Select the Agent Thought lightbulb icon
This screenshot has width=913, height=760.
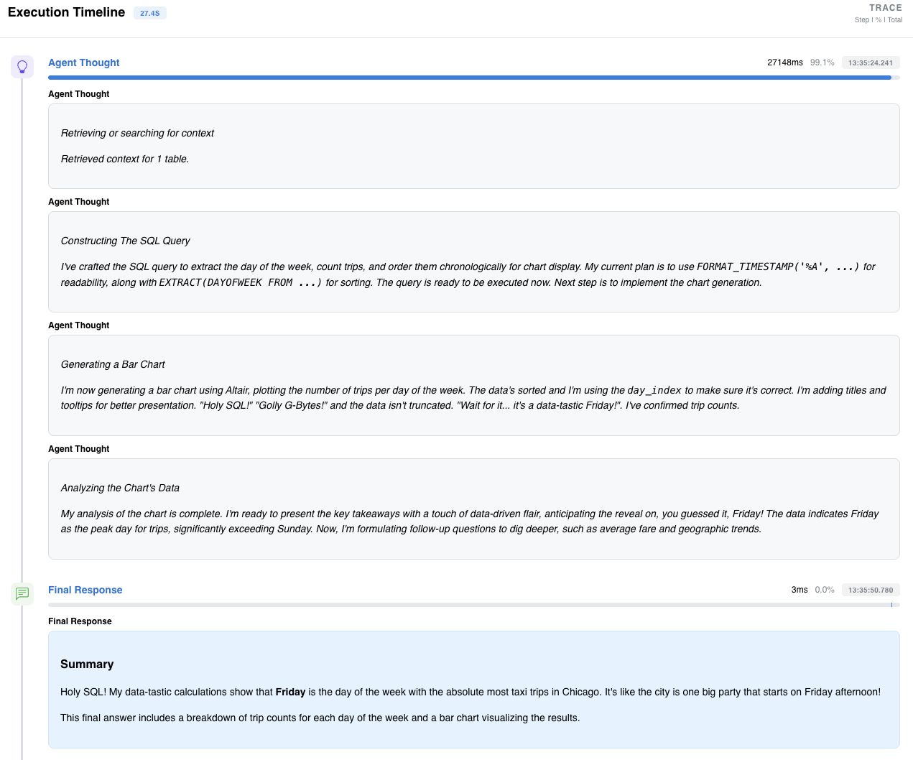pos(22,66)
